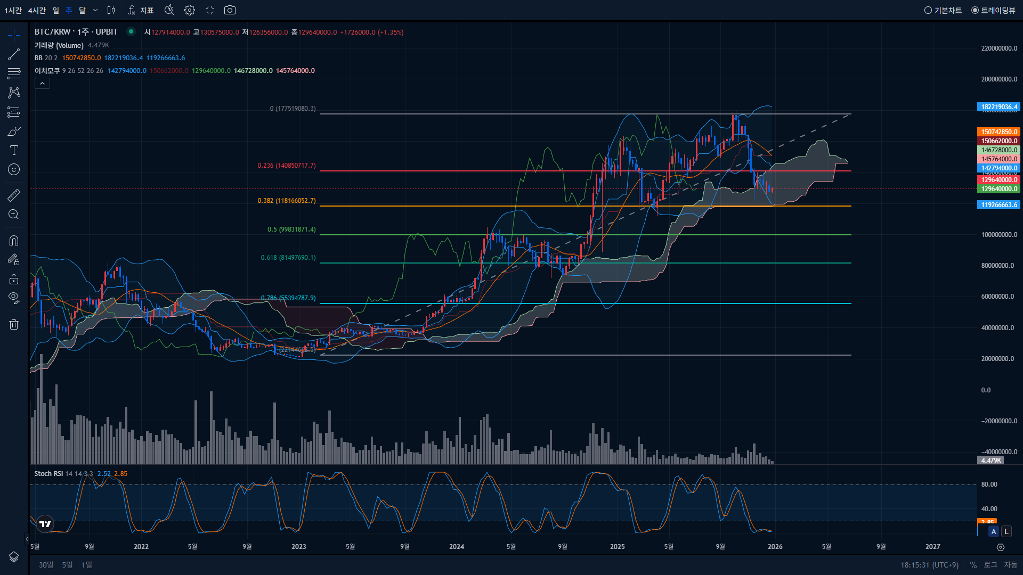The height and width of the screenshot is (575, 1023).
Task: Toggle magnet mode for drawings
Action: (x=14, y=240)
